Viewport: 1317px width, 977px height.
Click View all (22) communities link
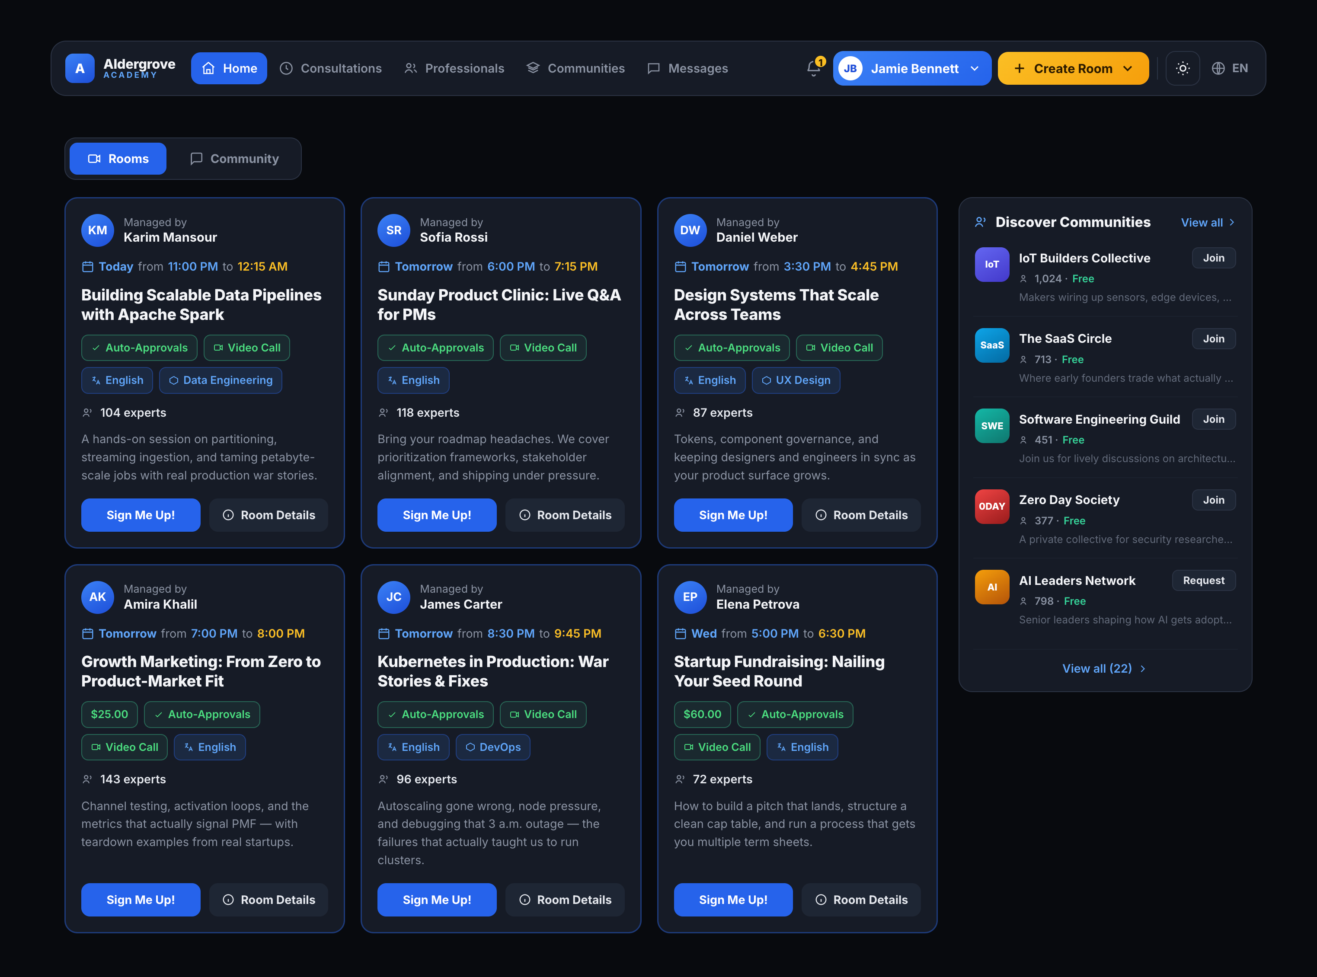pyautogui.click(x=1105, y=668)
